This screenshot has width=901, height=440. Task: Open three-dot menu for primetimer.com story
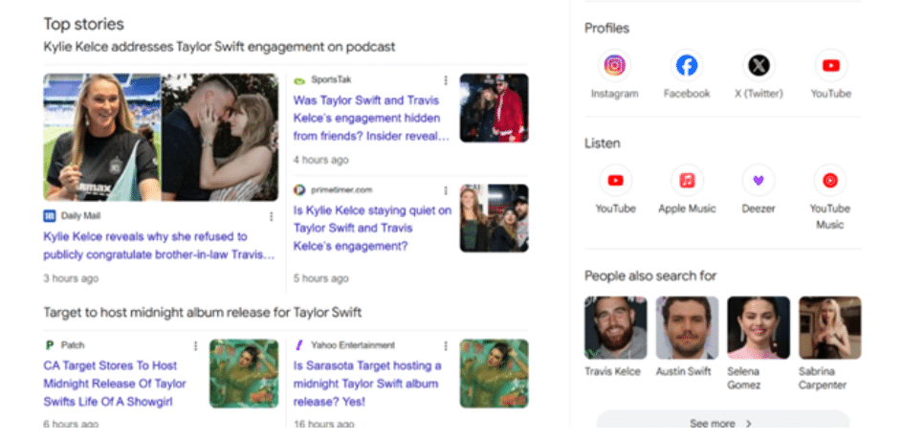(x=445, y=190)
